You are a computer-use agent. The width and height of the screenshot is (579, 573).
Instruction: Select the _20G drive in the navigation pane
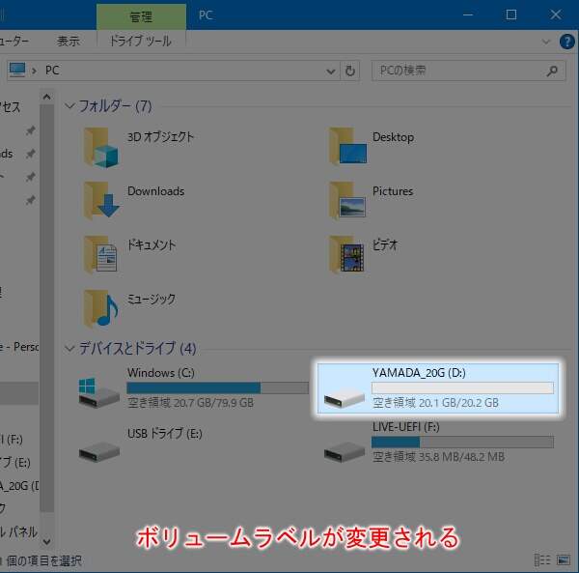point(19,486)
